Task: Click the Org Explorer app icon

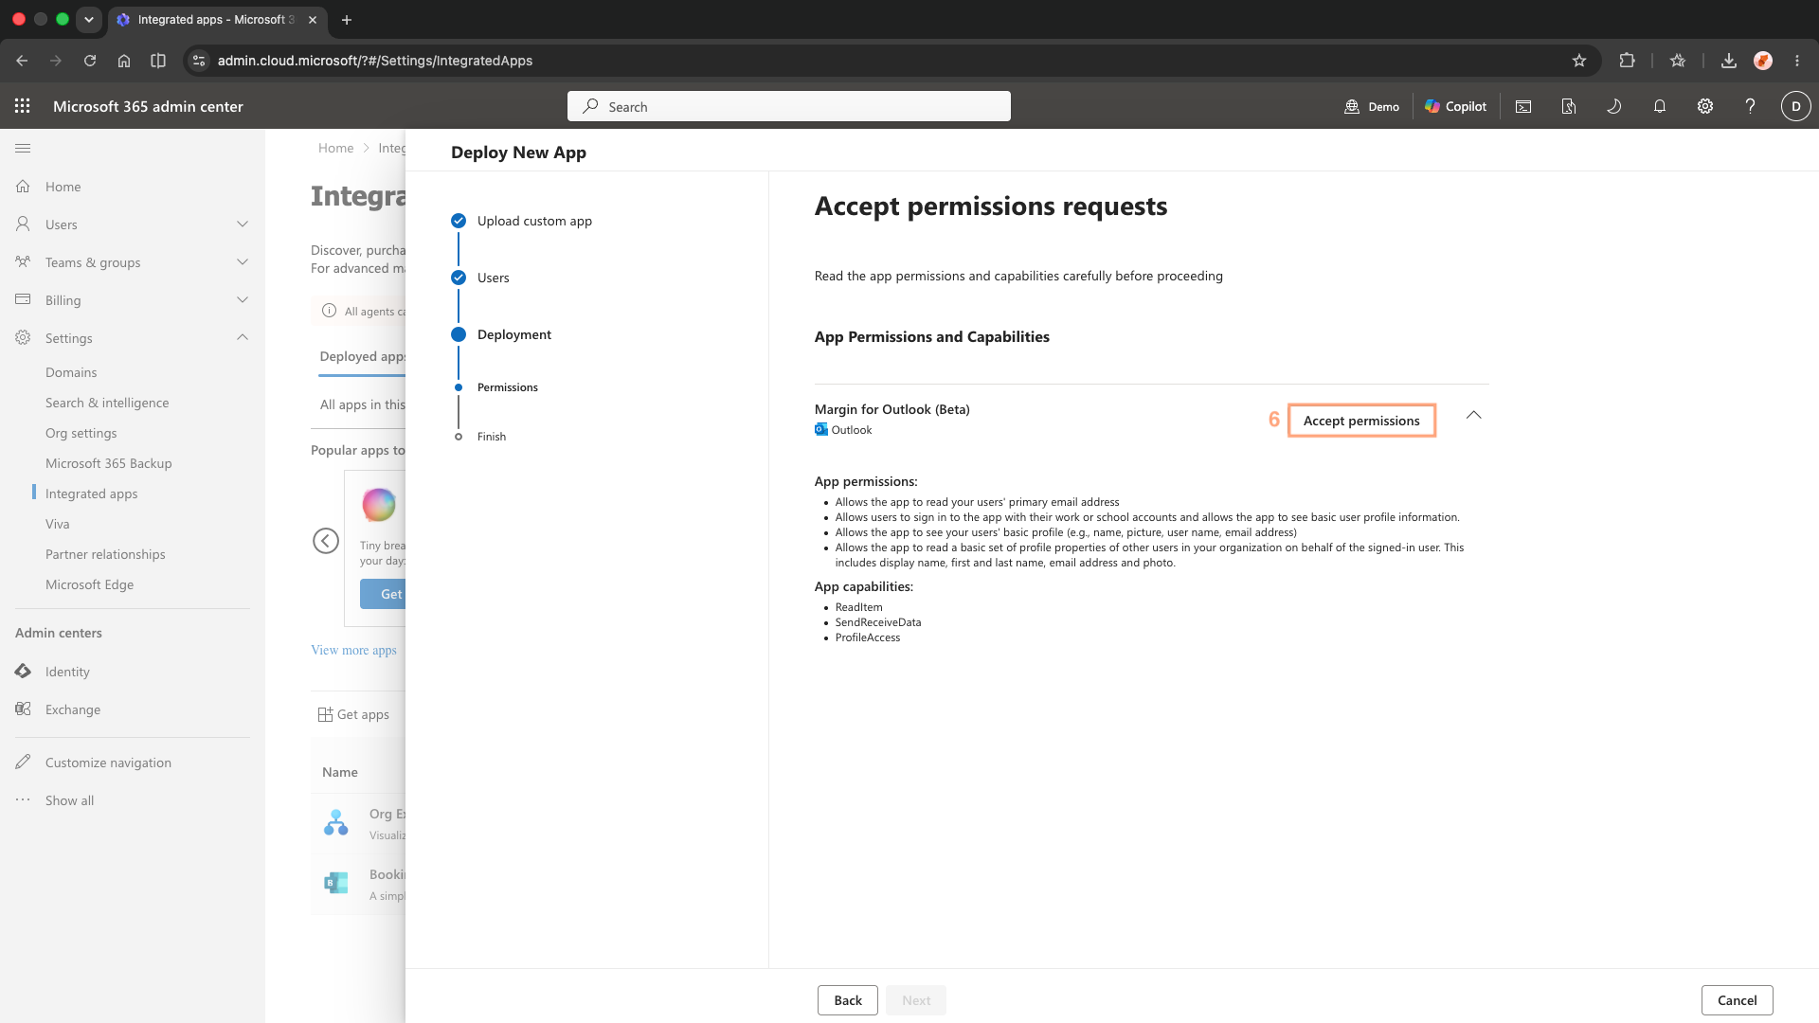Action: coord(336,822)
